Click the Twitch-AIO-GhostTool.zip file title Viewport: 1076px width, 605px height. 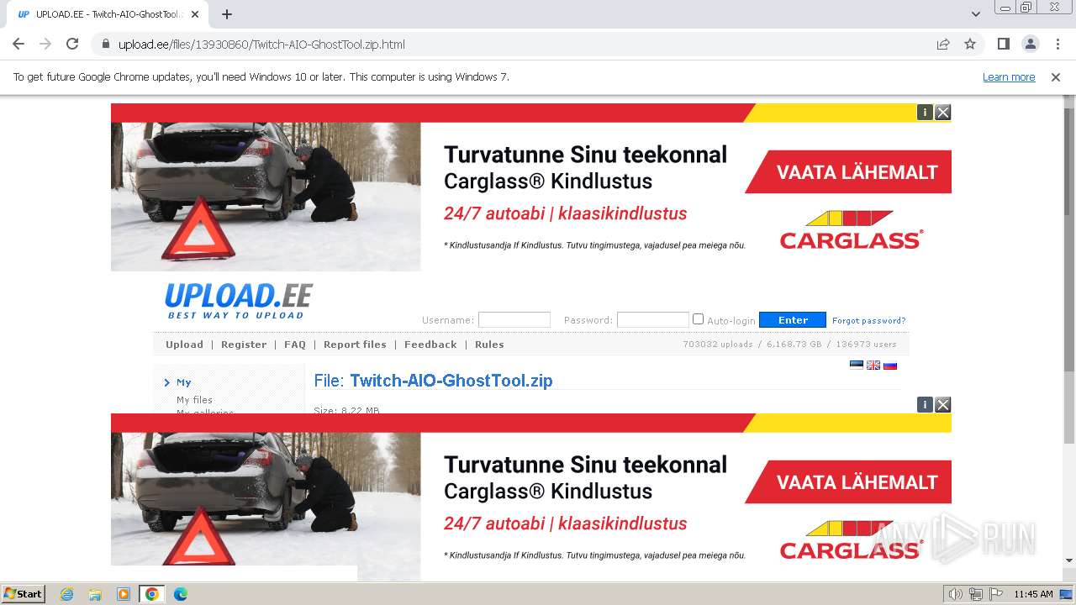click(451, 381)
